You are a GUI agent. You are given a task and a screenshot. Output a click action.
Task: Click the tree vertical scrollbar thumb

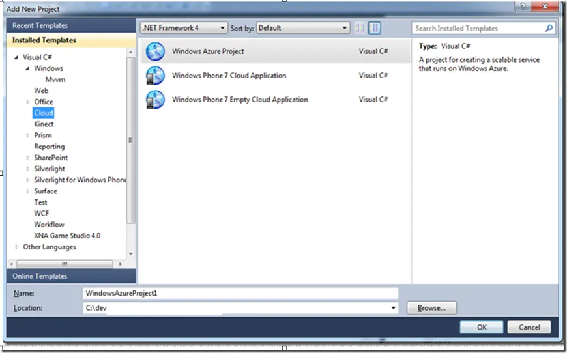coord(130,140)
